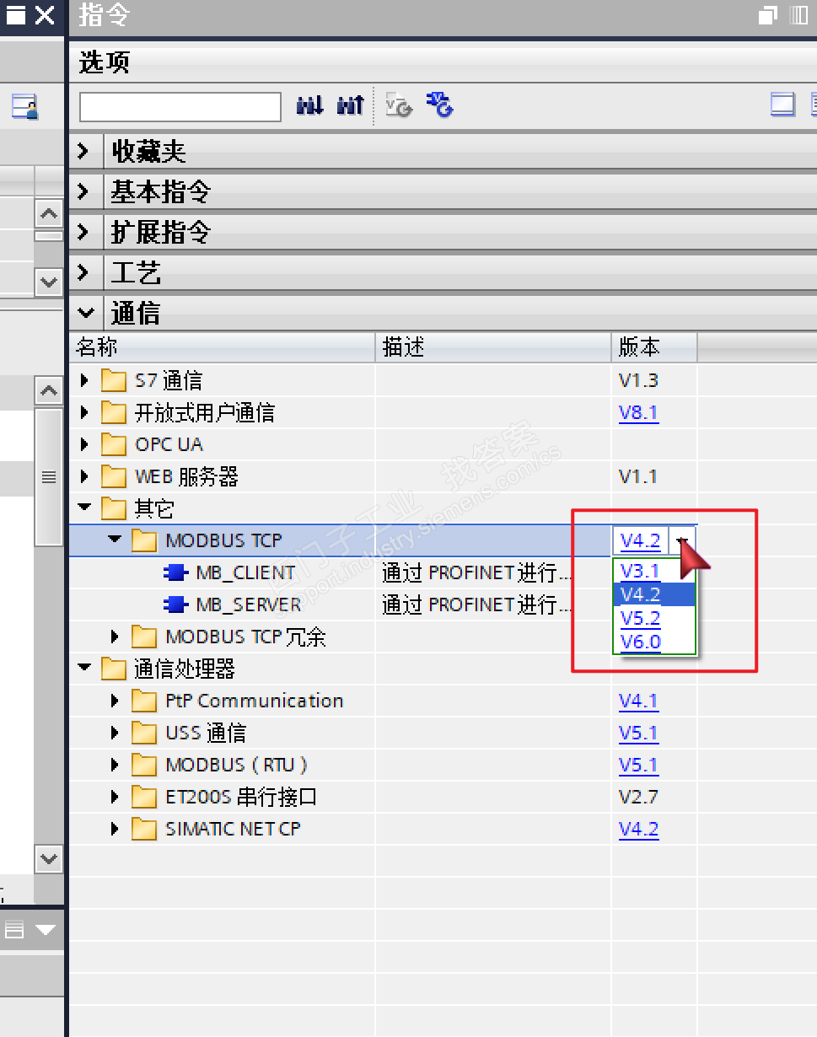Expand the WEB 服务器 folder
Viewport: 817px width, 1037px height.
click(x=84, y=476)
